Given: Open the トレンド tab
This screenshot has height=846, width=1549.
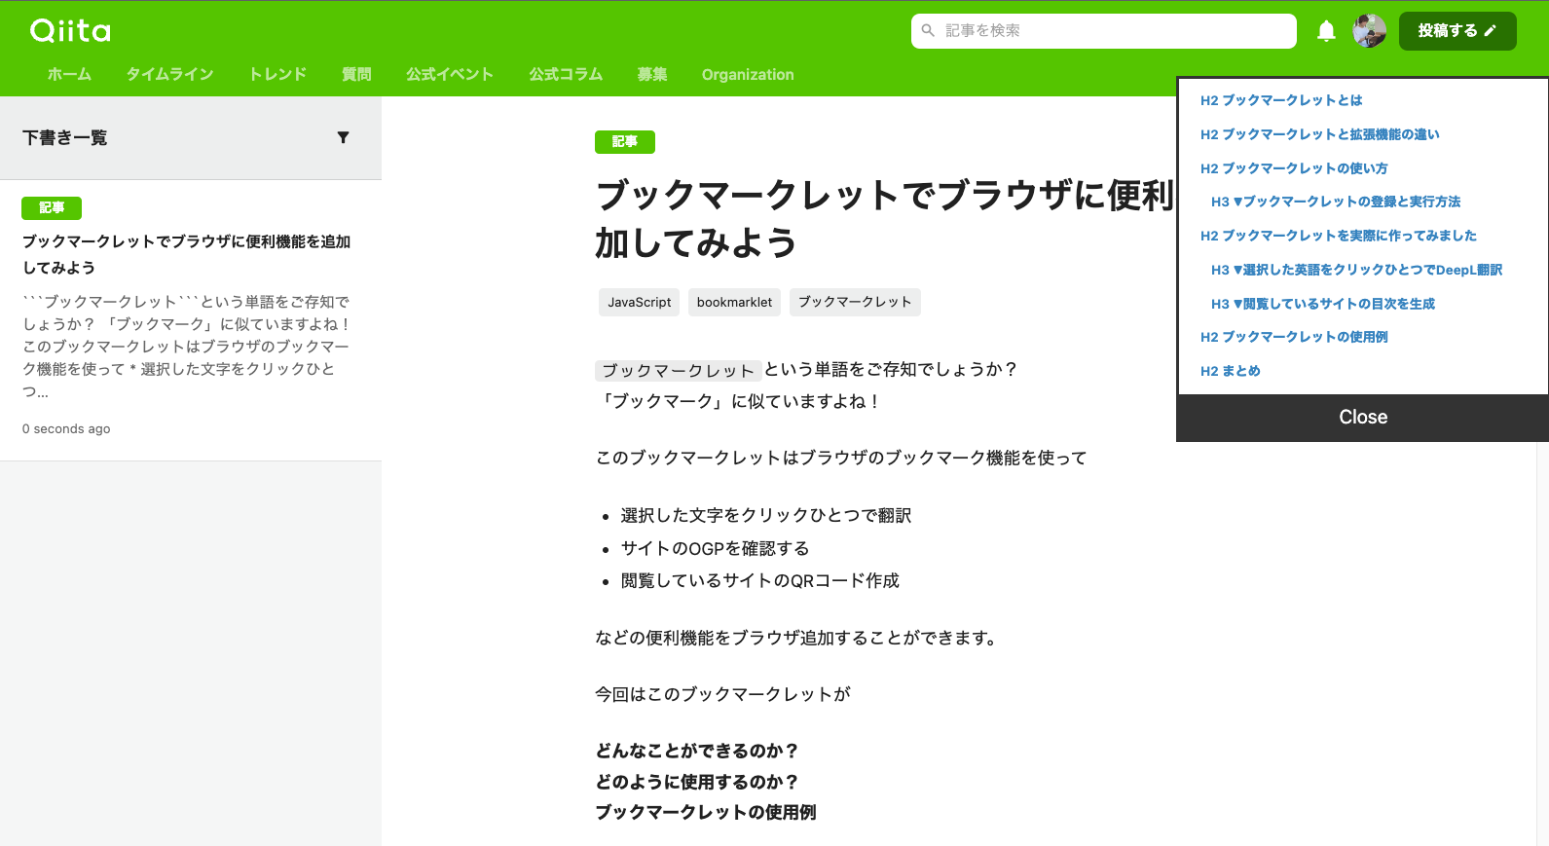Looking at the screenshot, I should click(277, 74).
